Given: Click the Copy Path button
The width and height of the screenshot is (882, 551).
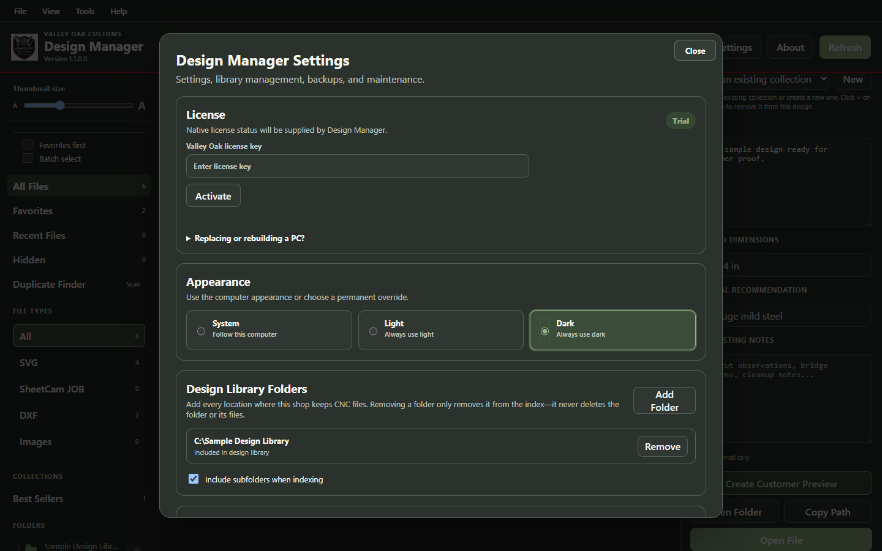Looking at the screenshot, I should click(828, 512).
